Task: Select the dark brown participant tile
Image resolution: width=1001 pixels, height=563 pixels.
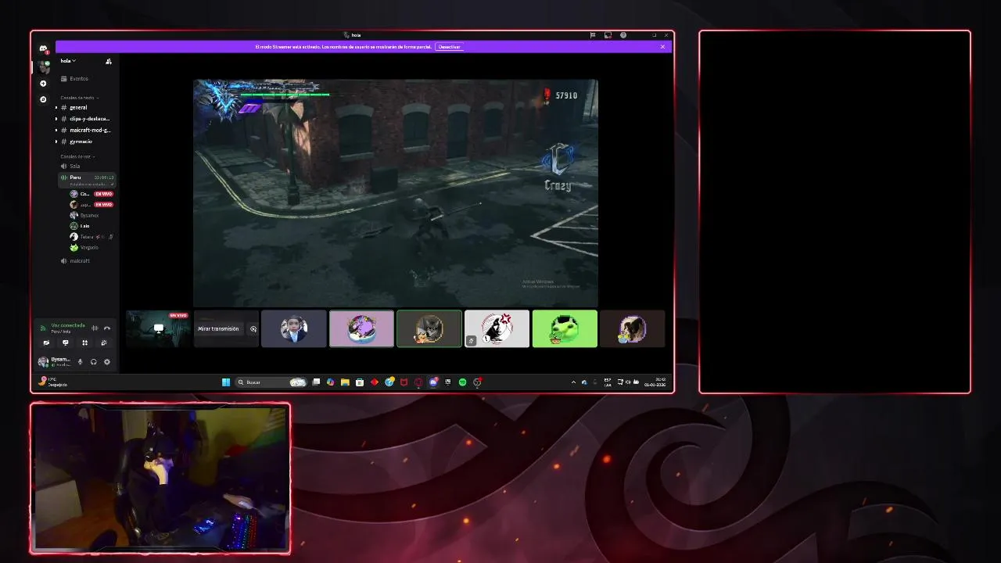Action: pos(632,328)
